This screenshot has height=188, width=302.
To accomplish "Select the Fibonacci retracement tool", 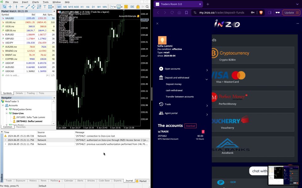I will pyautogui.click(x=39, y=7).
